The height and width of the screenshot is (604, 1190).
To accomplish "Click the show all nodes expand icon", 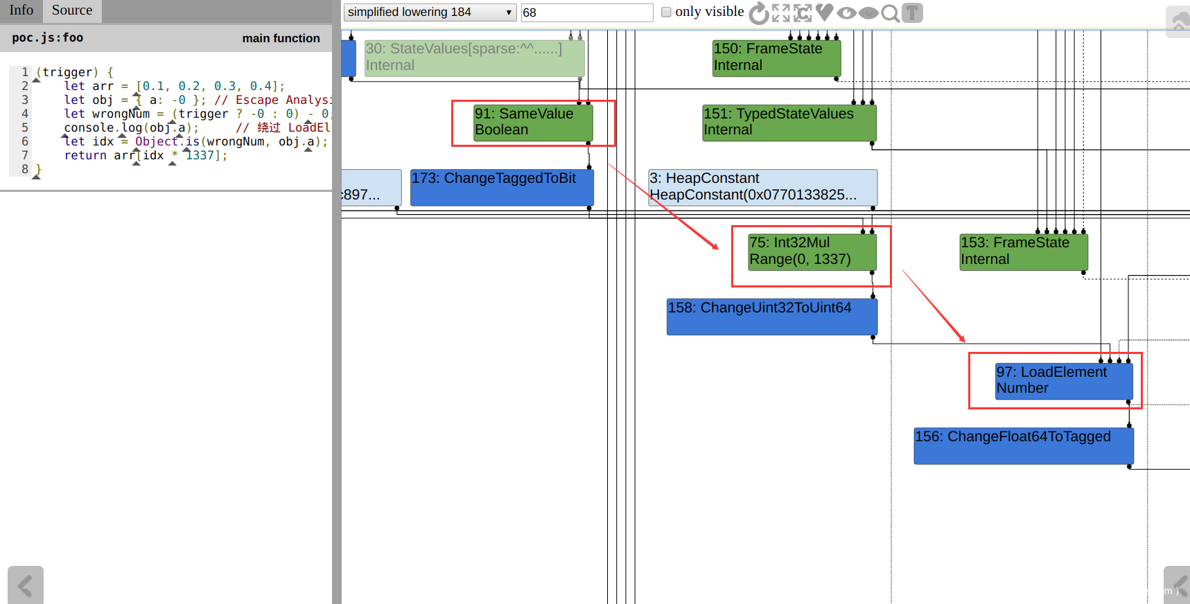I will 781,12.
